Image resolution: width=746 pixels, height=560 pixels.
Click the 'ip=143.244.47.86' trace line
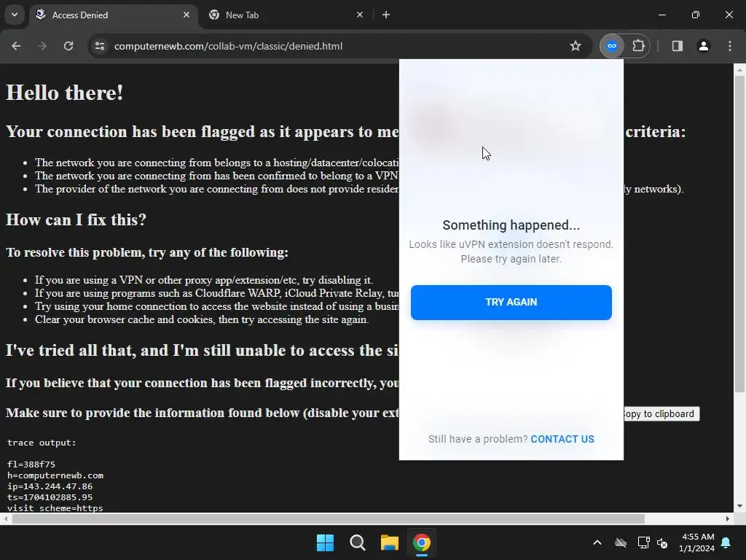50,486
